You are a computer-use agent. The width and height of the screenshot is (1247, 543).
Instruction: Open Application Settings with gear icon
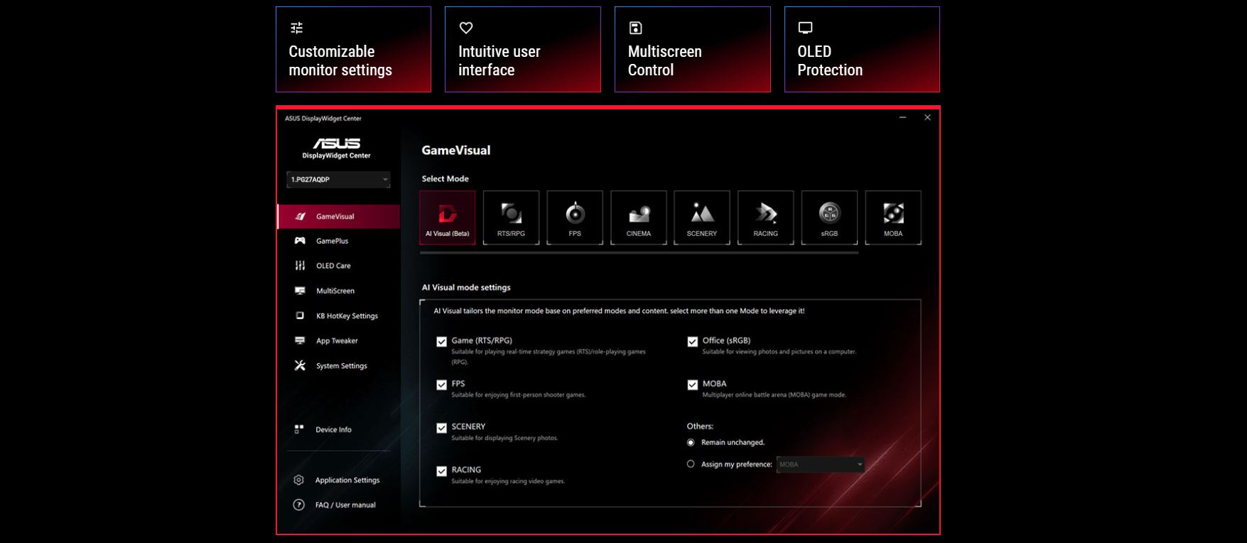tap(347, 480)
